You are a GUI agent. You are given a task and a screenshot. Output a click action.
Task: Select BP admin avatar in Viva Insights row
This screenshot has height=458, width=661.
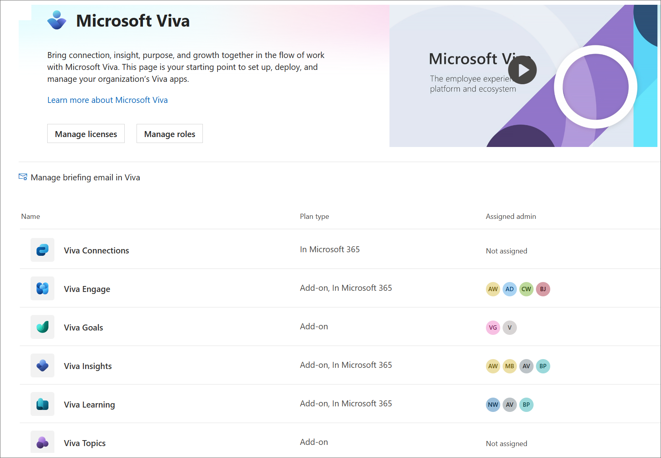coord(543,366)
